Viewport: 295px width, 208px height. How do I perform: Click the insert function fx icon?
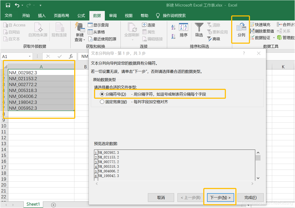(71, 56)
